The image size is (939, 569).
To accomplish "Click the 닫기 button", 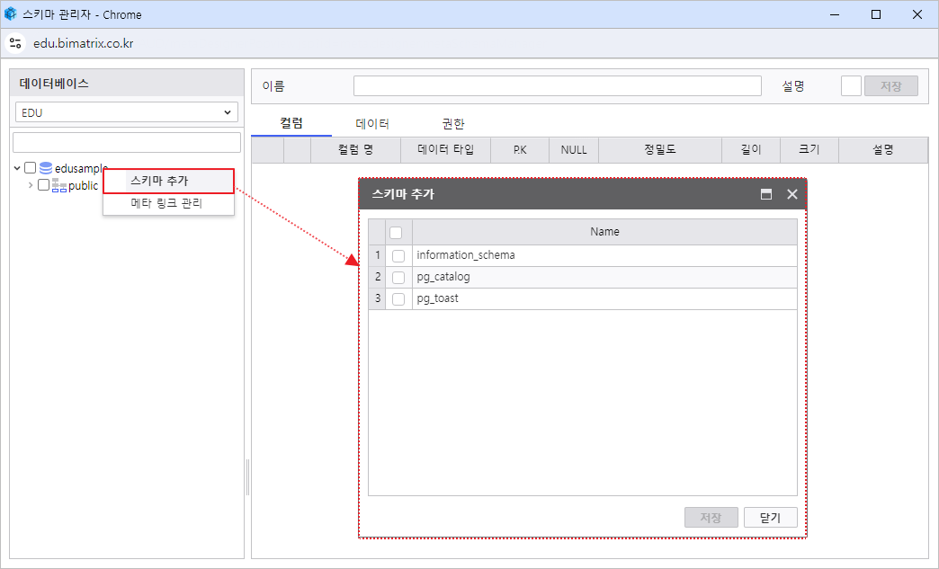I will click(x=771, y=518).
